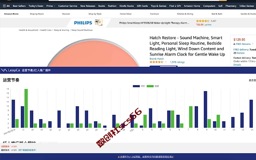Open Sell in nav bar
256x160 pixels.
pyautogui.click(x=220, y=6)
